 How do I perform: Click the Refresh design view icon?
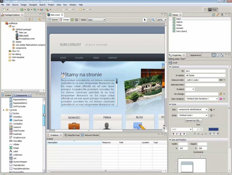pos(72,20)
